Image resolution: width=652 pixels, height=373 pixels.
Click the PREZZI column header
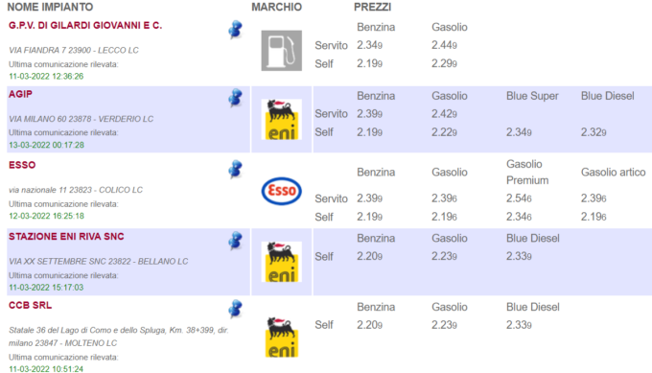pos(373,7)
